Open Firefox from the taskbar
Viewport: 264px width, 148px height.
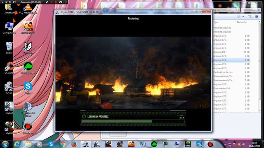(x=74, y=144)
